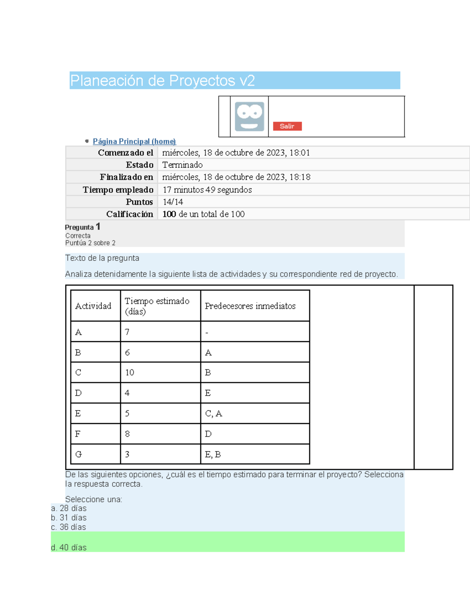Click the 'Finalizado en' row label

tap(127, 177)
